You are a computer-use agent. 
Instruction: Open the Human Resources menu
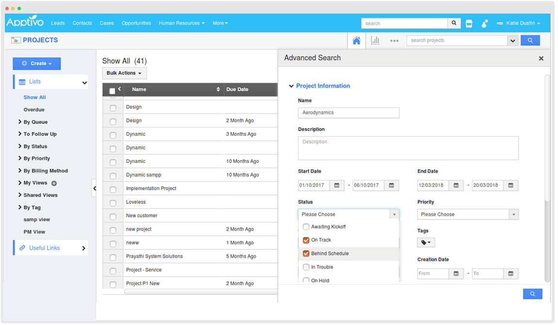click(181, 23)
